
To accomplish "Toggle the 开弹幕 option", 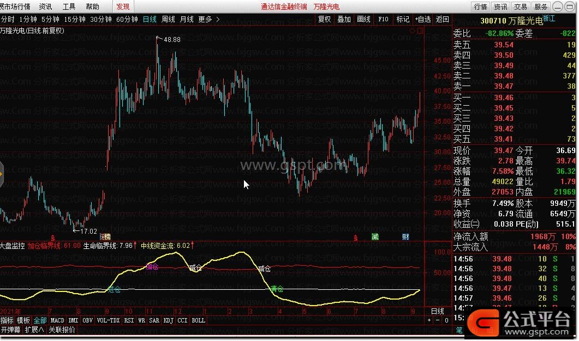I will [x=11, y=330].
